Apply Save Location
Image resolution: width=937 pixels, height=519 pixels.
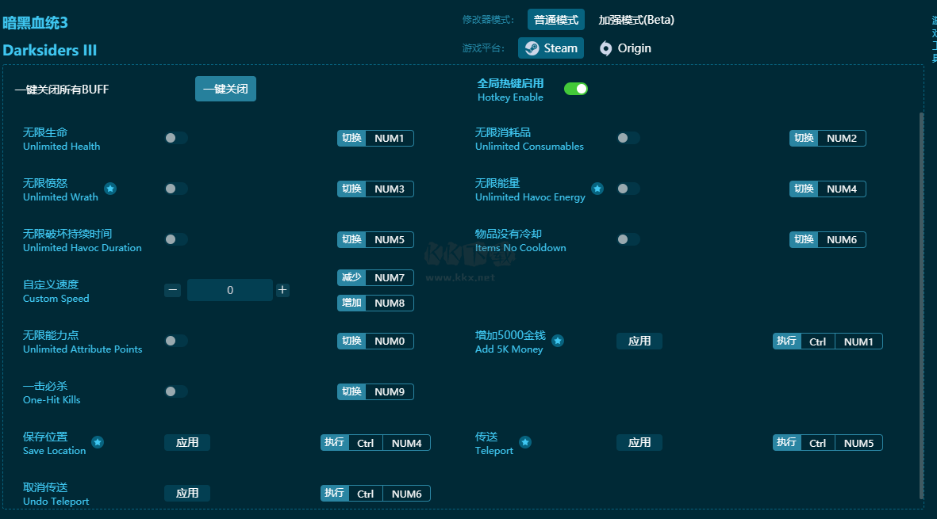[x=187, y=443]
